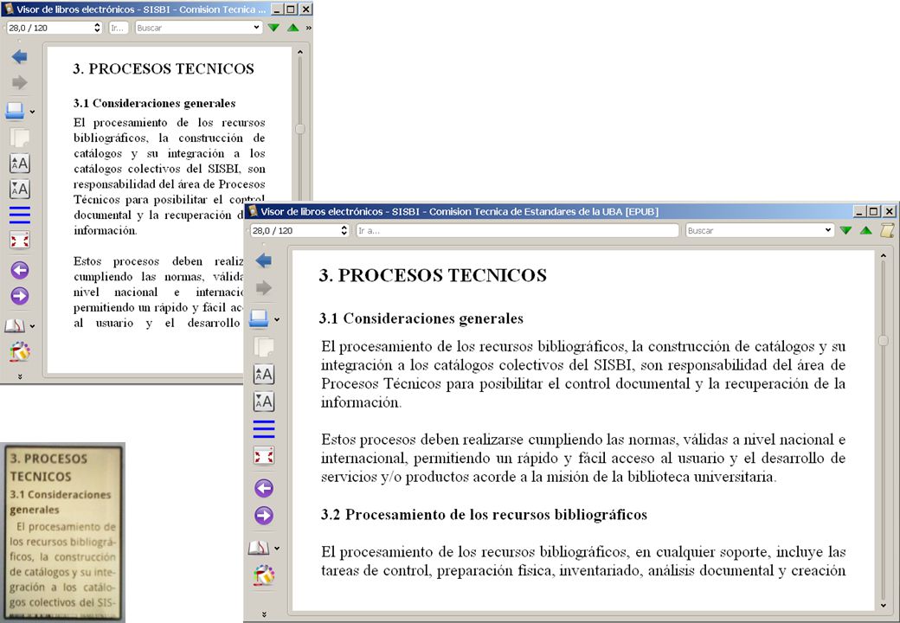Click the "3. PROCESOS TECNICOS" heading in the small window

(x=164, y=69)
